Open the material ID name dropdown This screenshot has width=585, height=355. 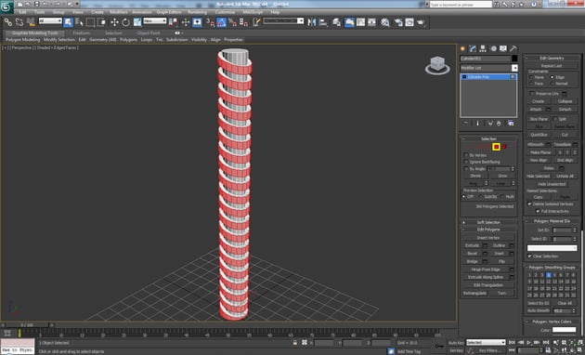click(x=552, y=248)
